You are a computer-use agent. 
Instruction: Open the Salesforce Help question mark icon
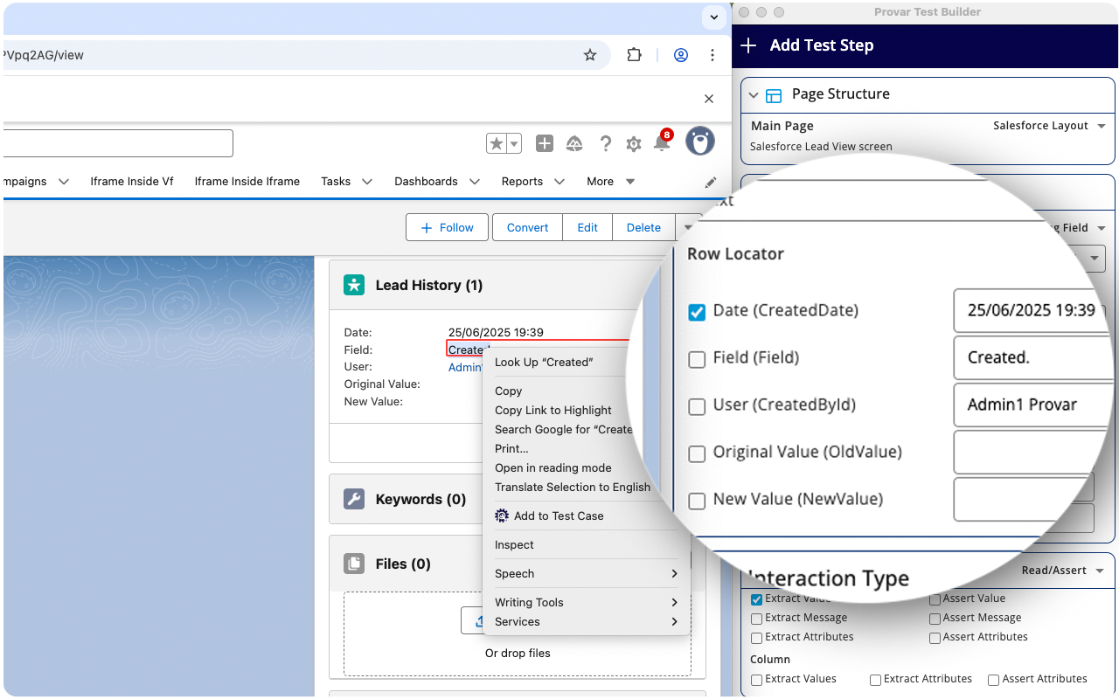tap(605, 143)
